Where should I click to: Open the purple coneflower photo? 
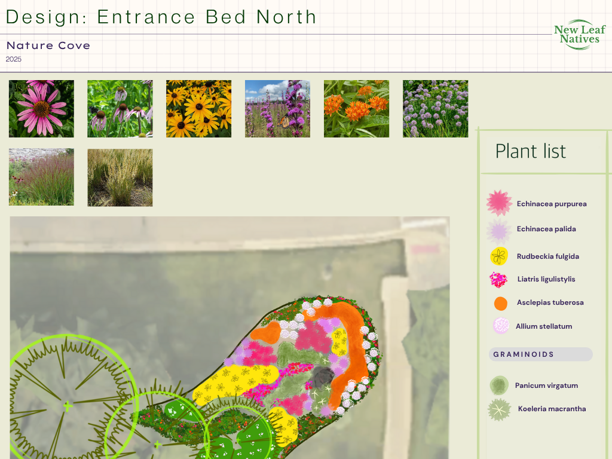(41, 109)
